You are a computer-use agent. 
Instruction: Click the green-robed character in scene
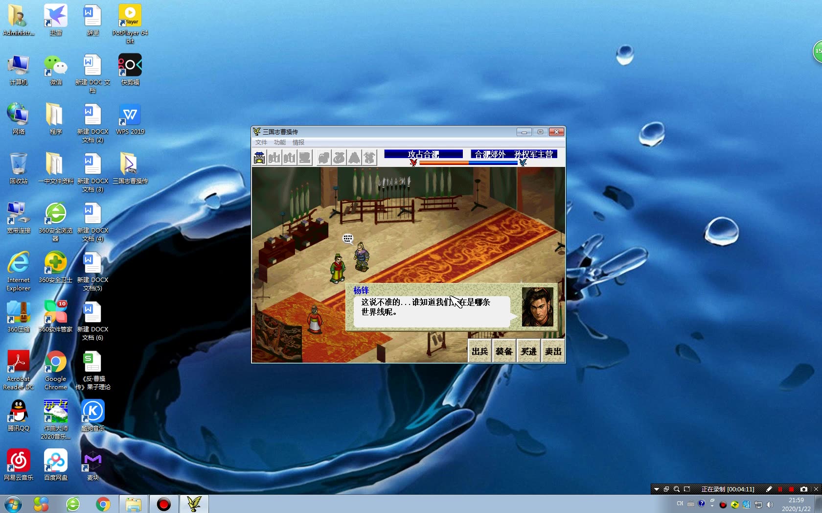click(x=338, y=268)
